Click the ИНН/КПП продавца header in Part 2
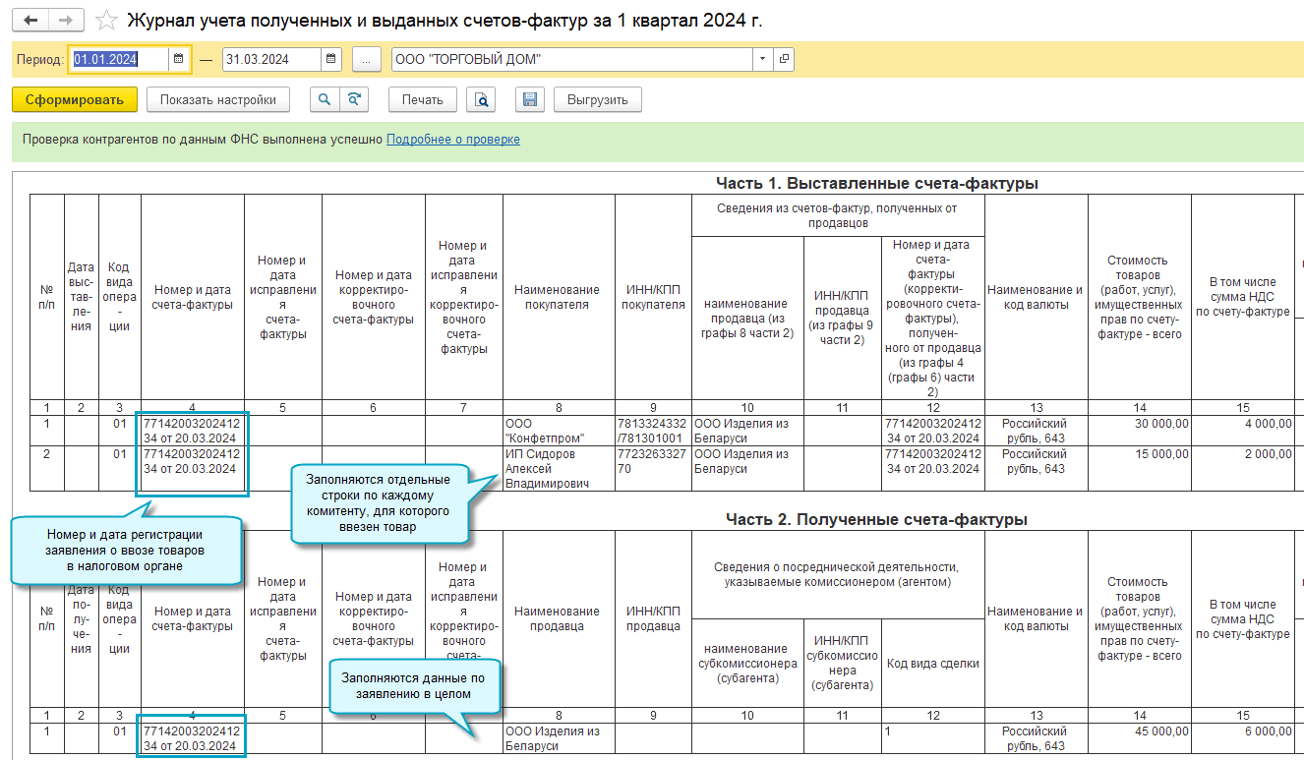The width and height of the screenshot is (1304, 760). pyautogui.click(x=653, y=618)
